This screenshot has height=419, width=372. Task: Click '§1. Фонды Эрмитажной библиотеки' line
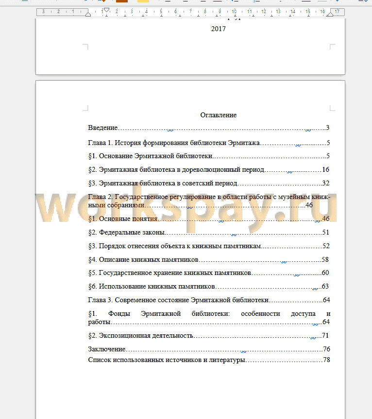tap(209, 313)
